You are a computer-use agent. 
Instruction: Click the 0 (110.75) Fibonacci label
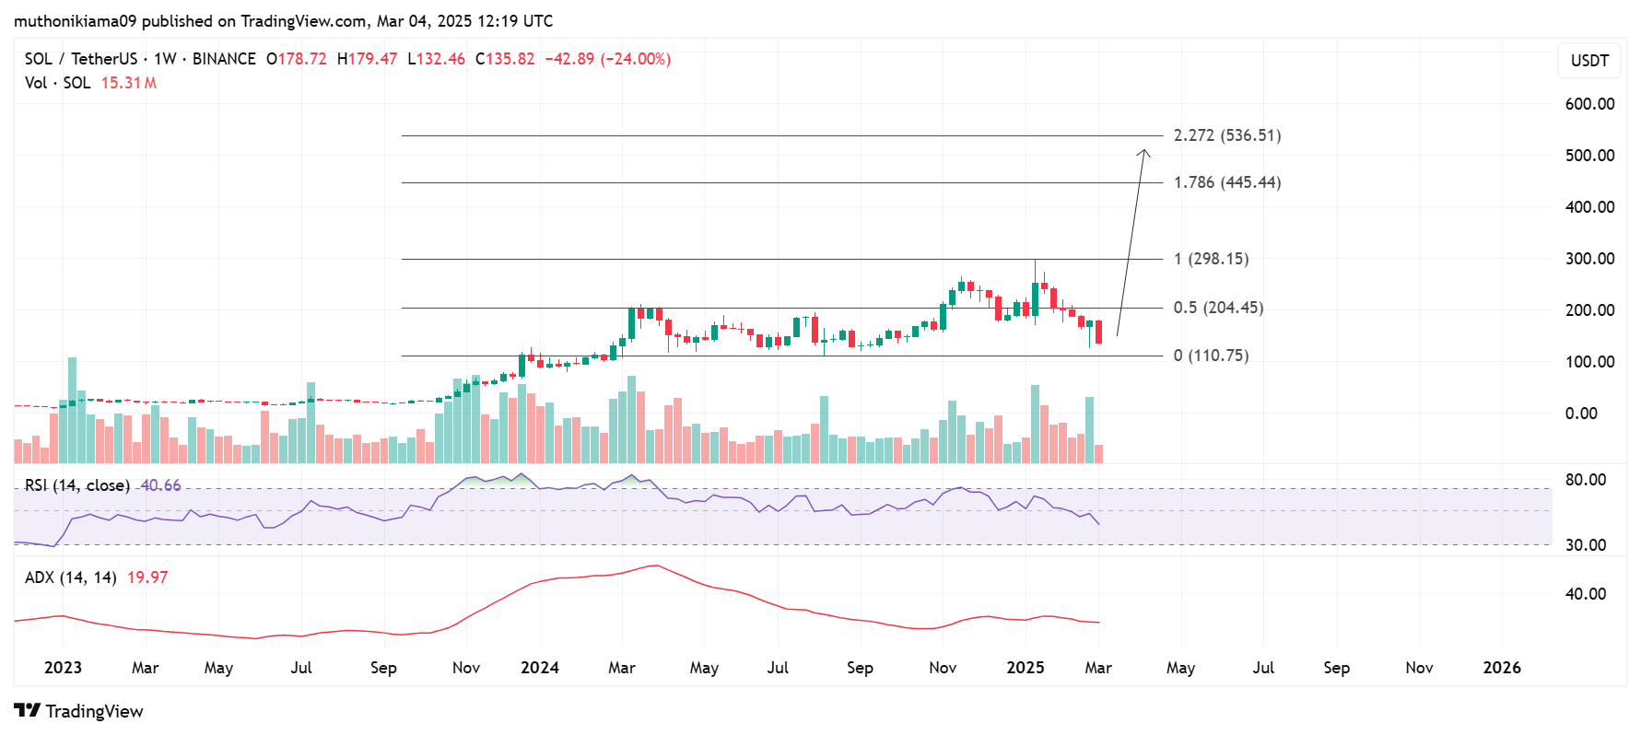(x=1212, y=356)
